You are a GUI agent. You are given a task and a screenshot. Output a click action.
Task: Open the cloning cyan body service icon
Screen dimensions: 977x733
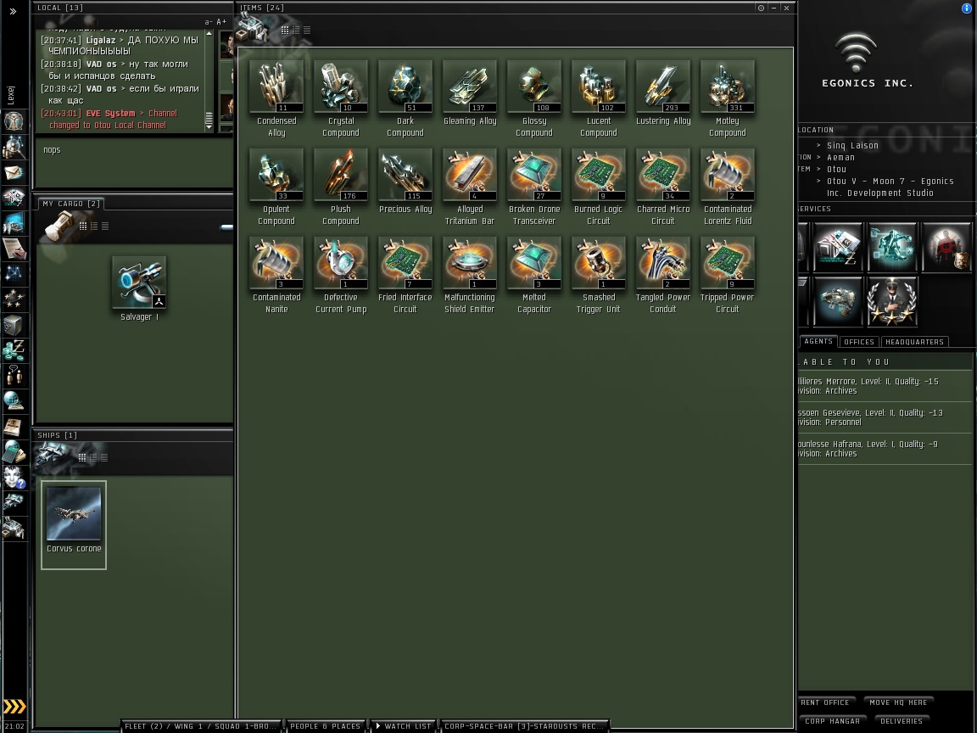(x=892, y=248)
